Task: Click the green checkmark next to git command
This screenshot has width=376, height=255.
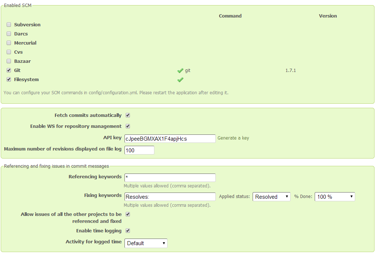Action: coord(180,71)
